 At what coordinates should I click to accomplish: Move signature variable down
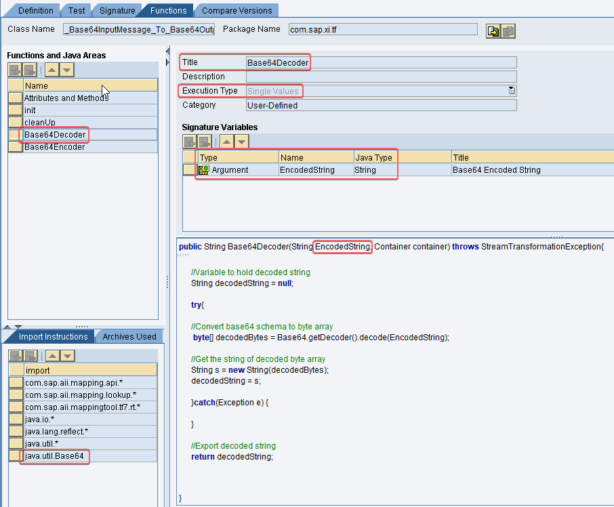pyautogui.click(x=242, y=142)
